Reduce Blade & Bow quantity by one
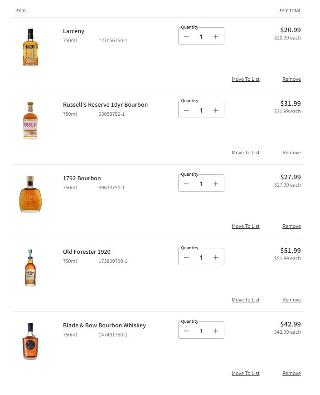This screenshot has height=395, width=320. (x=186, y=331)
